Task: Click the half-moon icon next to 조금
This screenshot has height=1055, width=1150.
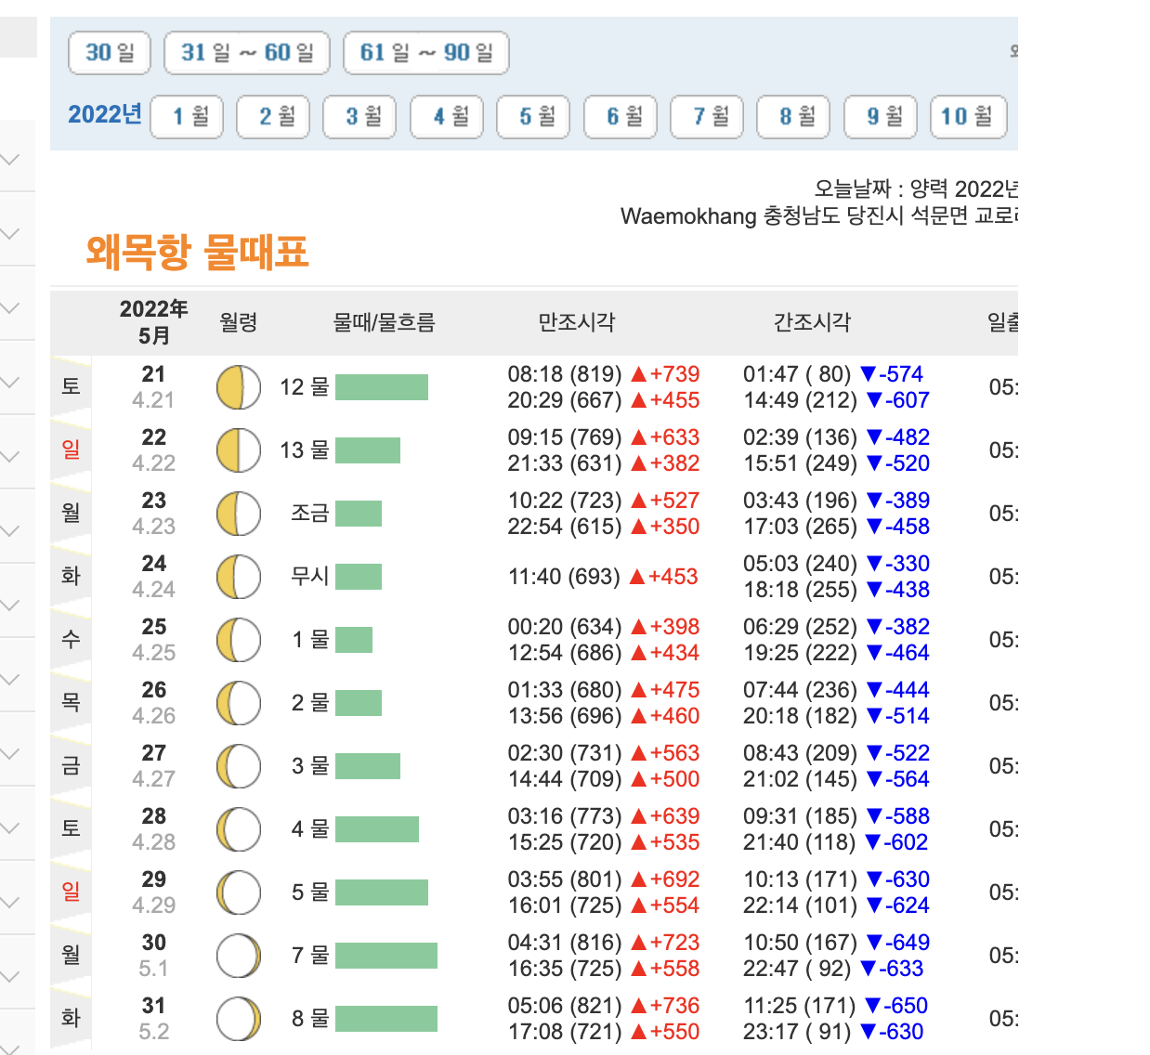Action: pos(238,514)
